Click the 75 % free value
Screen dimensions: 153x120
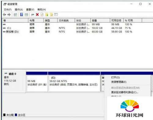(128, 28)
